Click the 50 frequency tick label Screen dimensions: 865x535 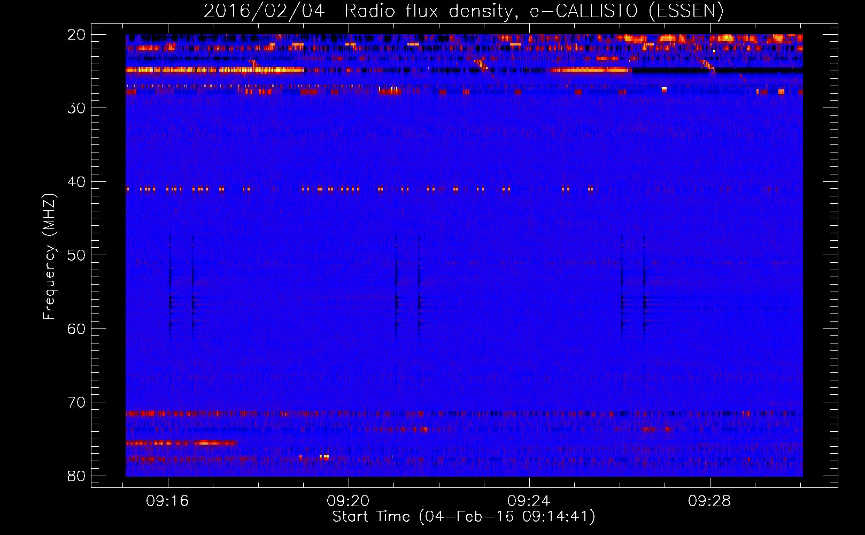point(76,255)
